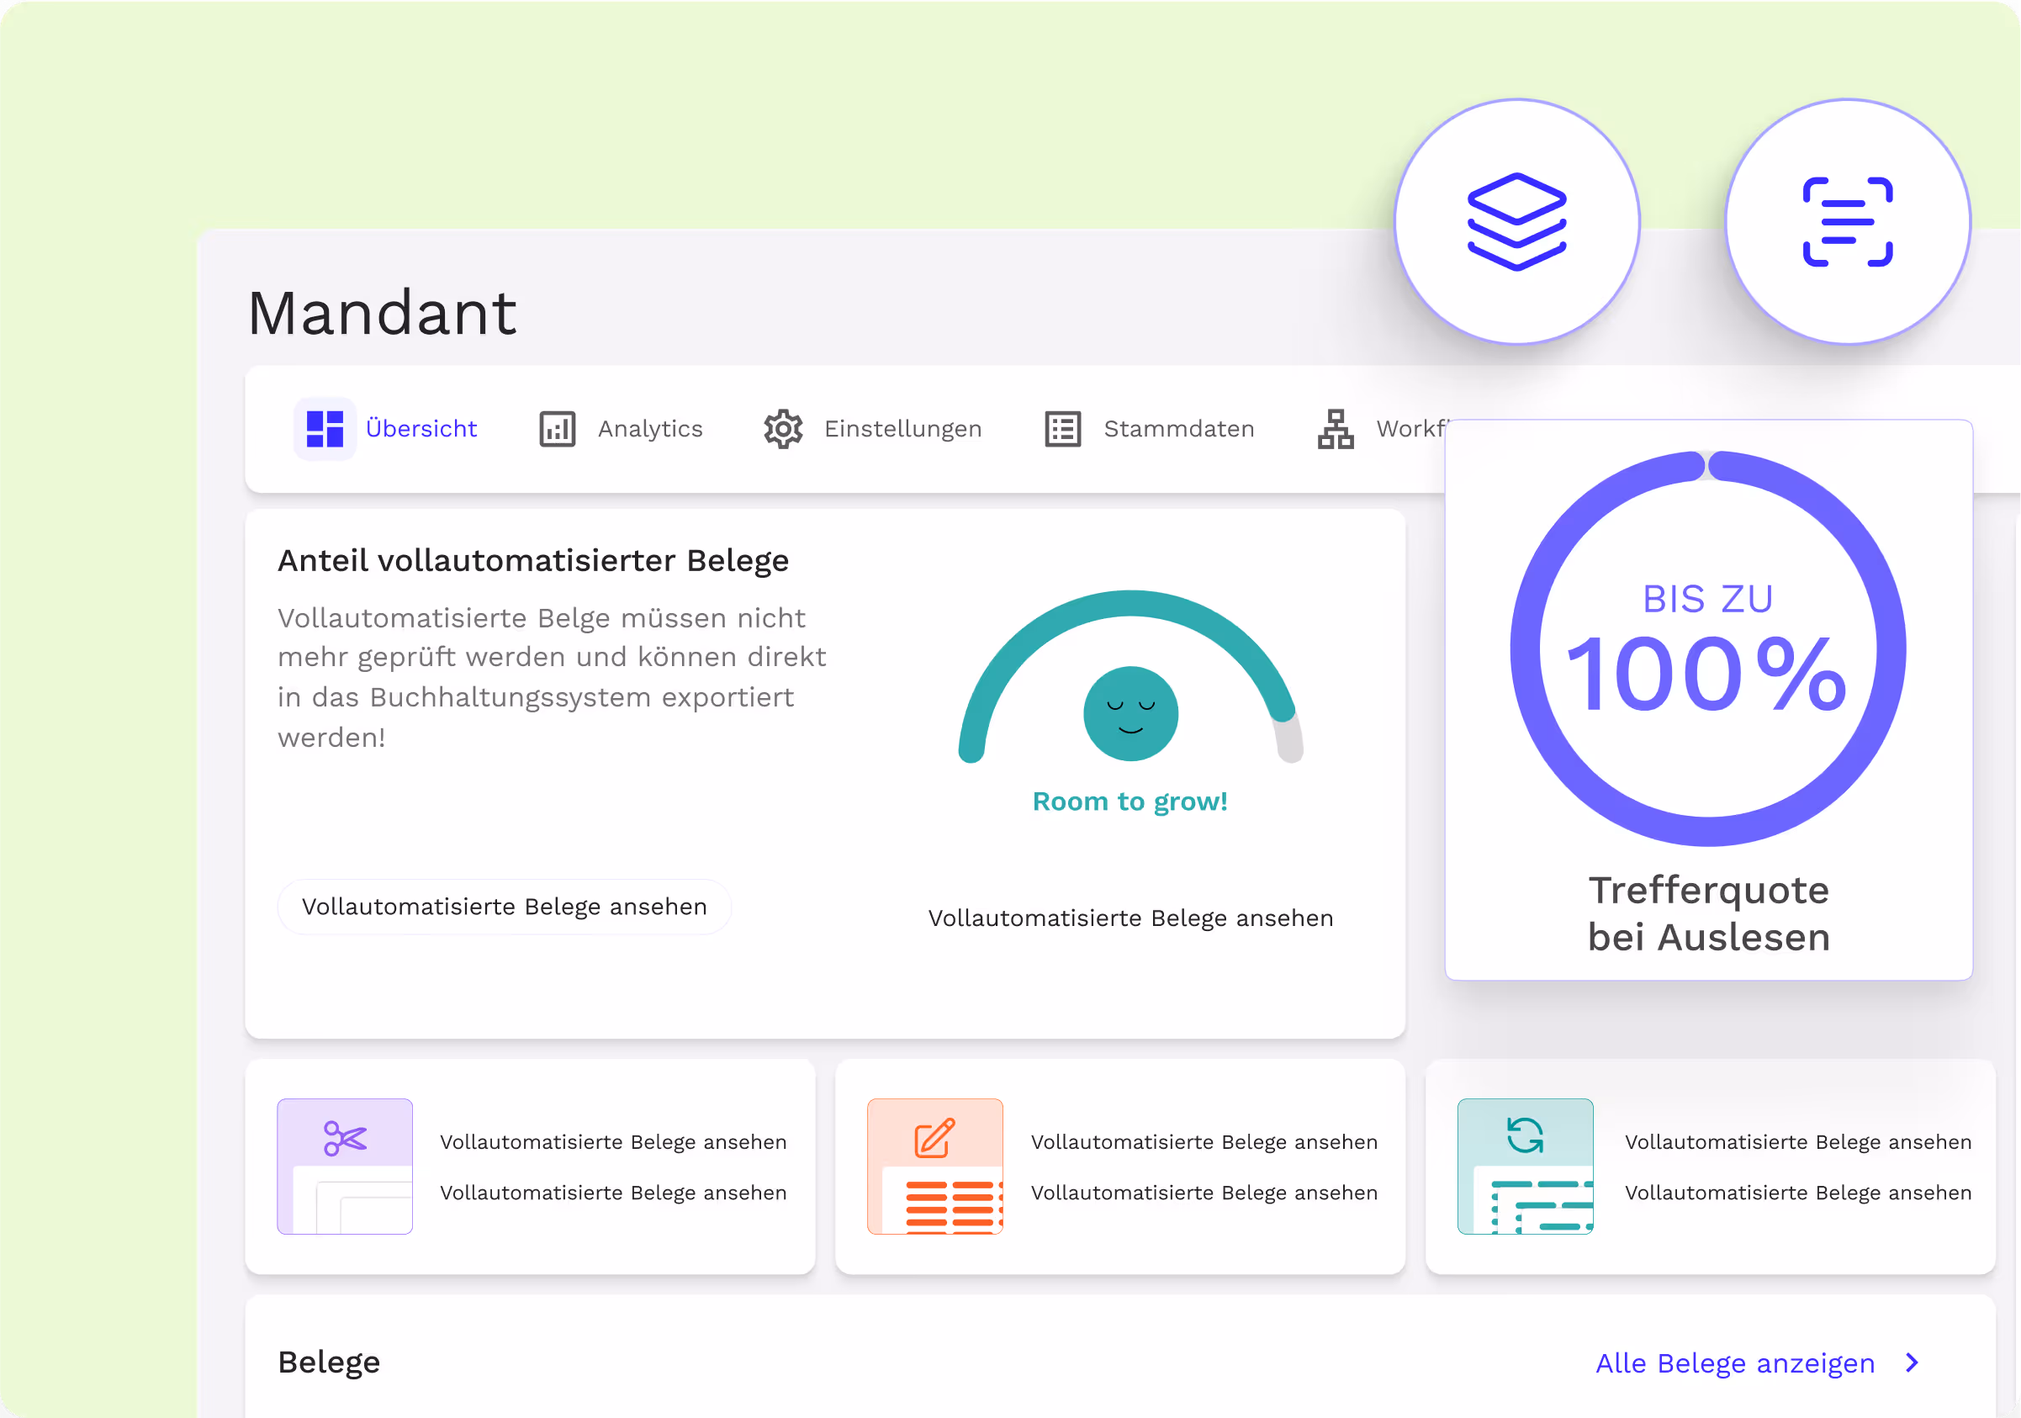Image resolution: width=2021 pixels, height=1418 pixels.
Task: Click the teal refresh sync thumbnail
Action: click(1525, 1166)
